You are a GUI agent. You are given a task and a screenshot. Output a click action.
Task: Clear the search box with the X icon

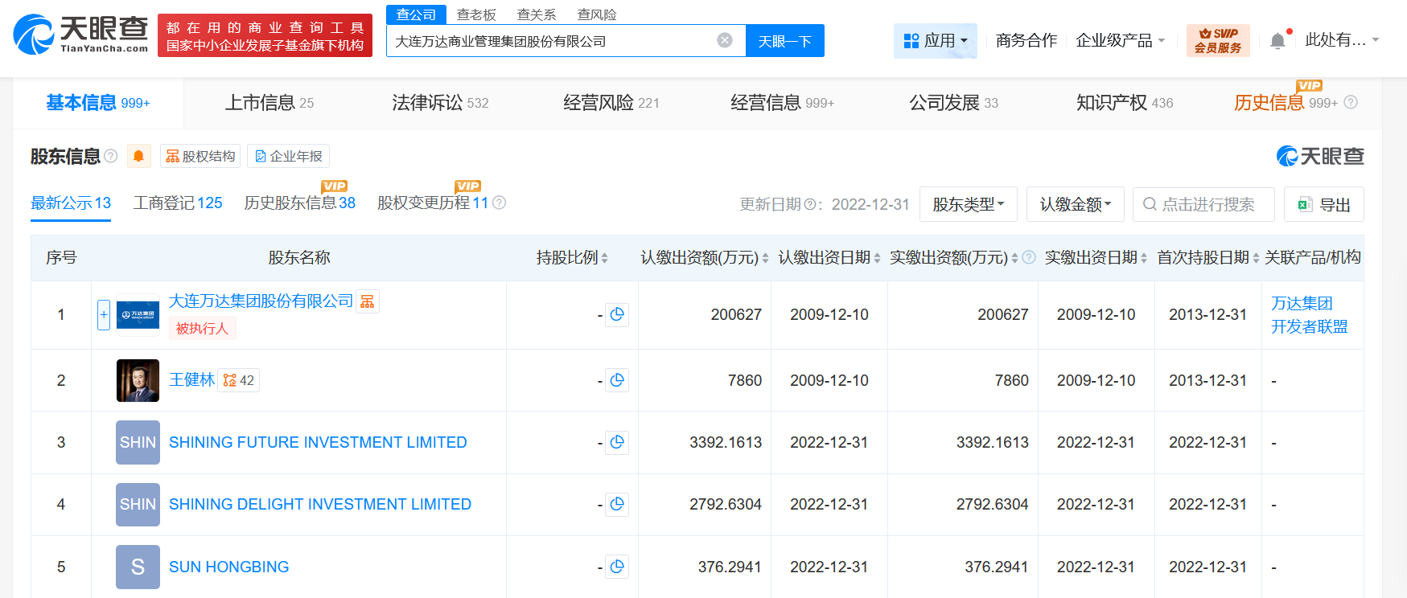(725, 40)
